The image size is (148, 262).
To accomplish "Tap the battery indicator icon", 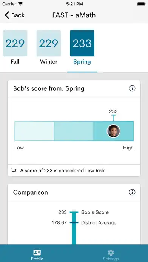I will point(141,4).
